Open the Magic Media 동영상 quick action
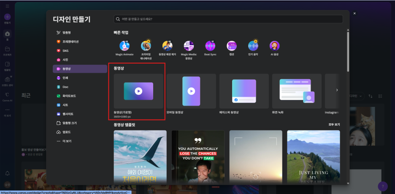395x194 pixels. pyautogui.click(x=189, y=46)
